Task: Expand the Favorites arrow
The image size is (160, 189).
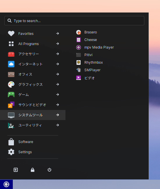Action: click(x=58, y=33)
